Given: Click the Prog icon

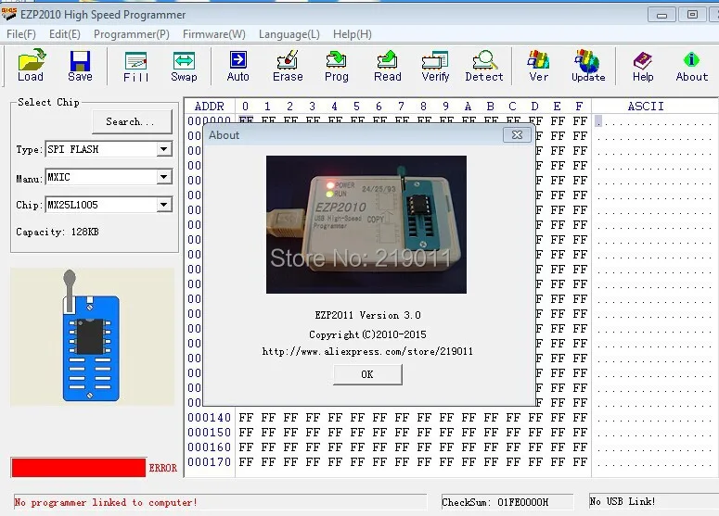Looking at the screenshot, I should pyautogui.click(x=337, y=66).
